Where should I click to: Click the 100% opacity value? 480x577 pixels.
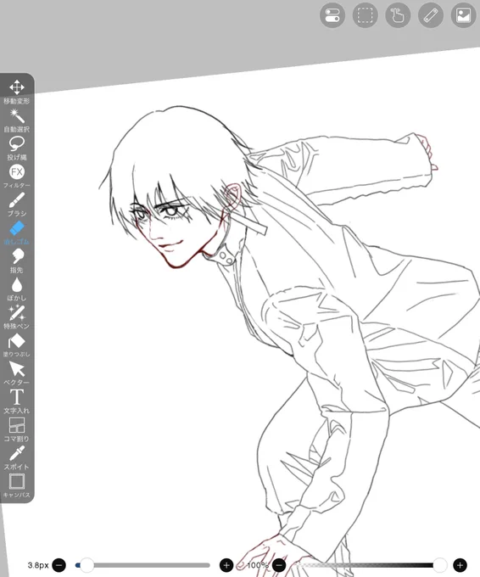(258, 565)
